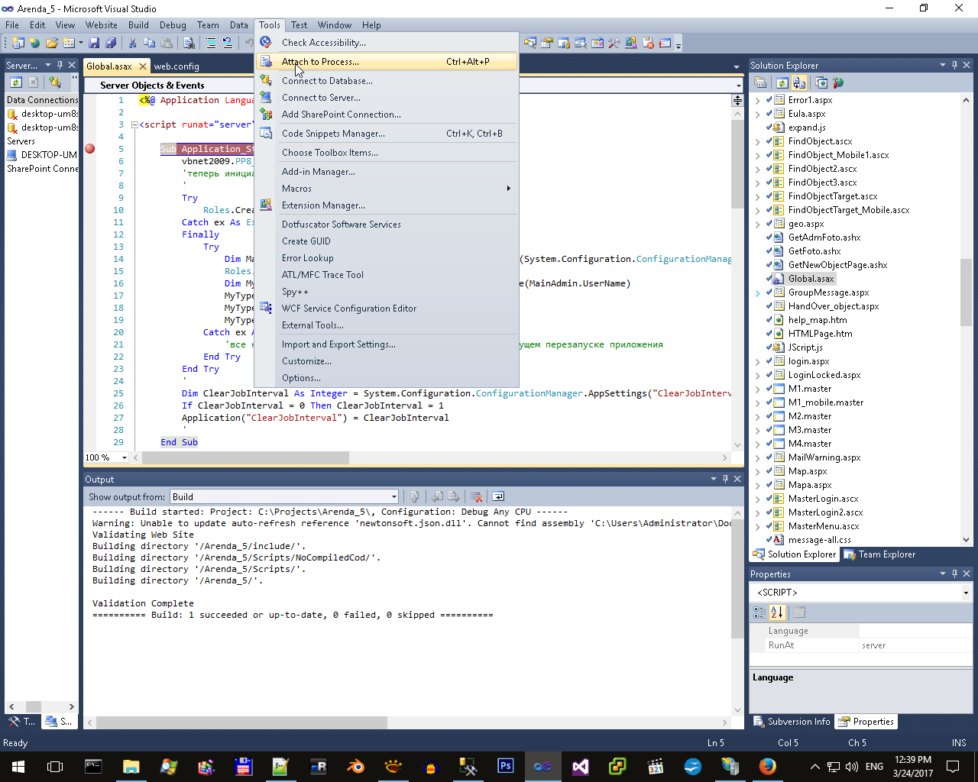Viewport: 978px width, 782px height.
Task: Expand the Error1.aspx tree node
Action: point(758,100)
